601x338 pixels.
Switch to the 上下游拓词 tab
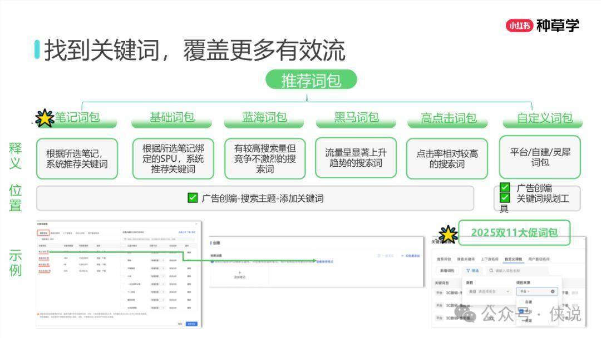click(489, 259)
